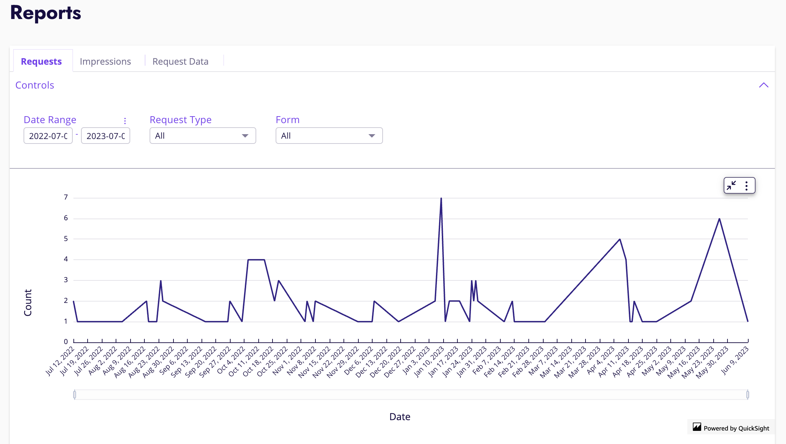Screen dimensions: 786x444
Task: Click the start date field showing 2022-07
Action: pos(48,136)
